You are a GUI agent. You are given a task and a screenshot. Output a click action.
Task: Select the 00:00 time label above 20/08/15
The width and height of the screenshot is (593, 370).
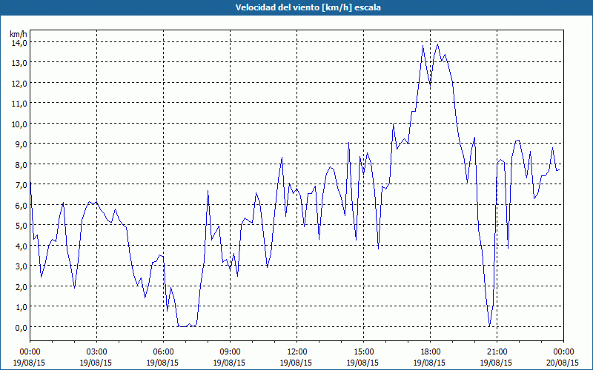pyautogui.click(x=563, y=352)
